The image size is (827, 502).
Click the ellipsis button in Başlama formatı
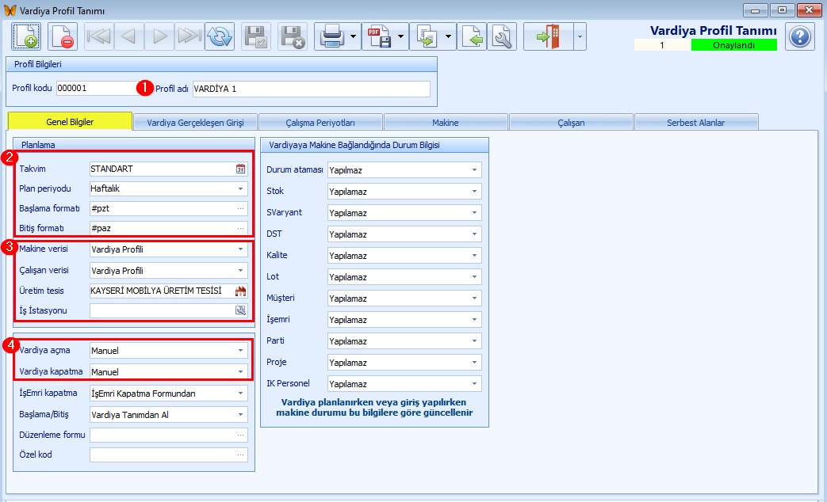tap(240, 208)
